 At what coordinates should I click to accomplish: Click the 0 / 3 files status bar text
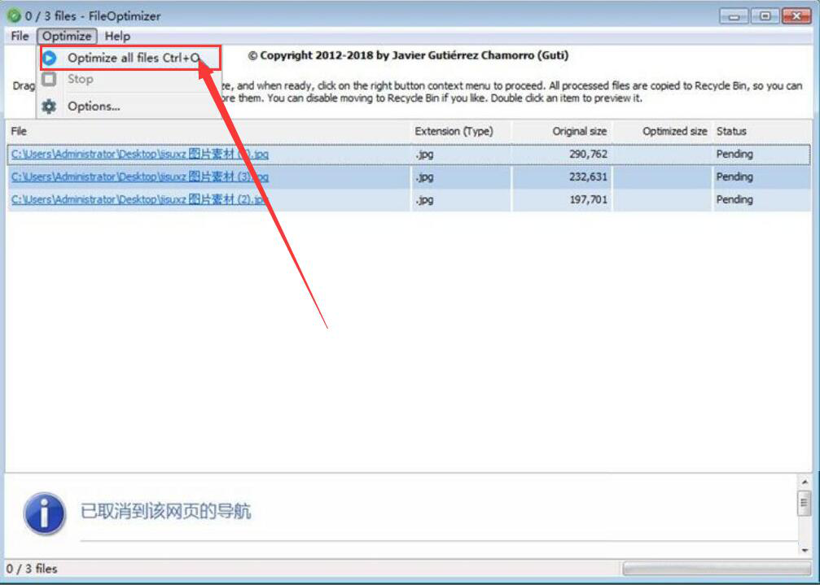[x=32, y=568]
